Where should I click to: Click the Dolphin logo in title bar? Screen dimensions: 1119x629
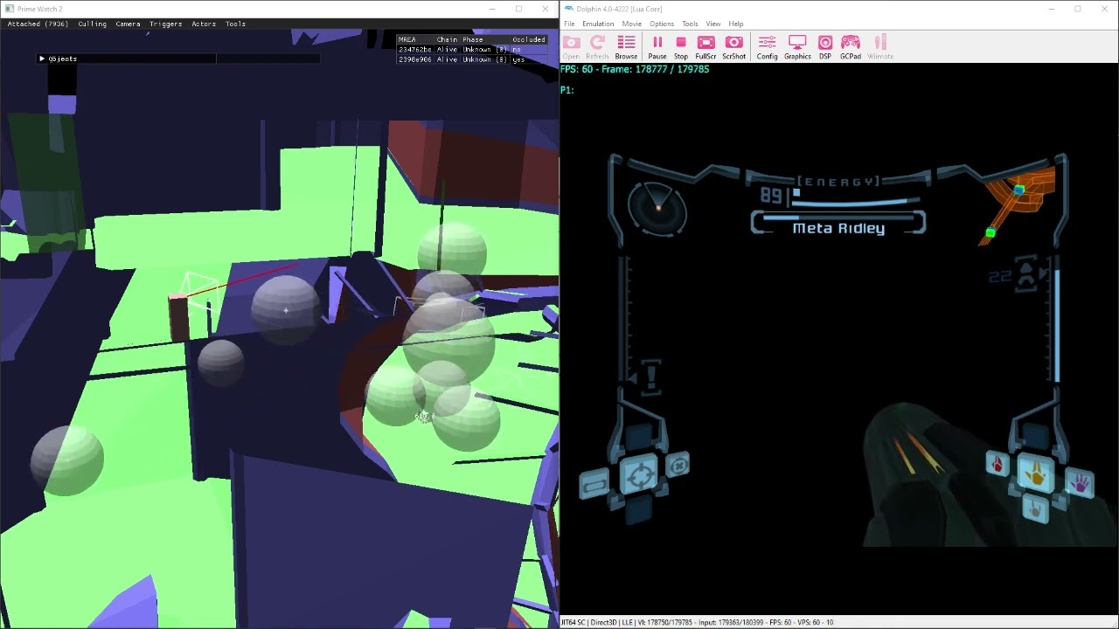568,9
